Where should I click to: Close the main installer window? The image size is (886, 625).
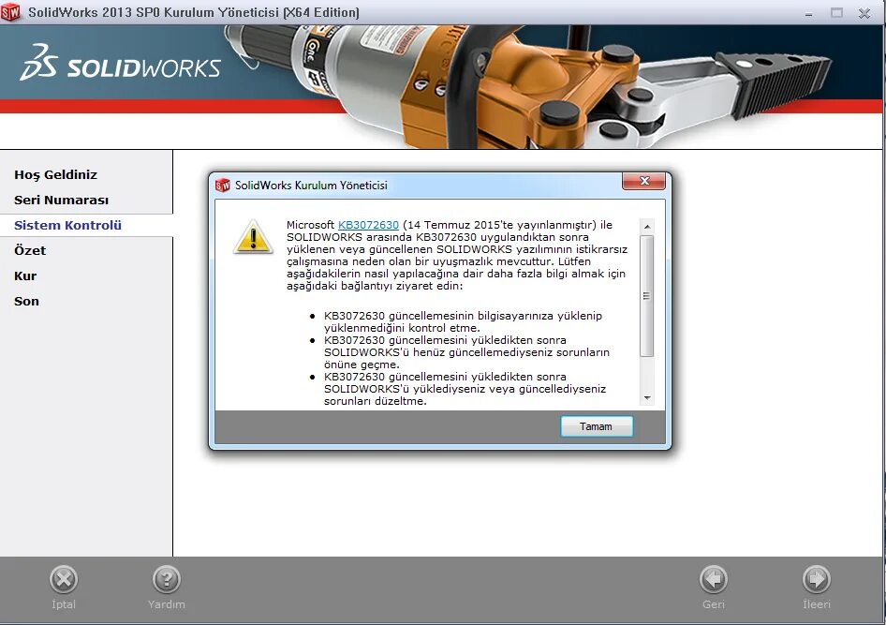click(864, 13)
